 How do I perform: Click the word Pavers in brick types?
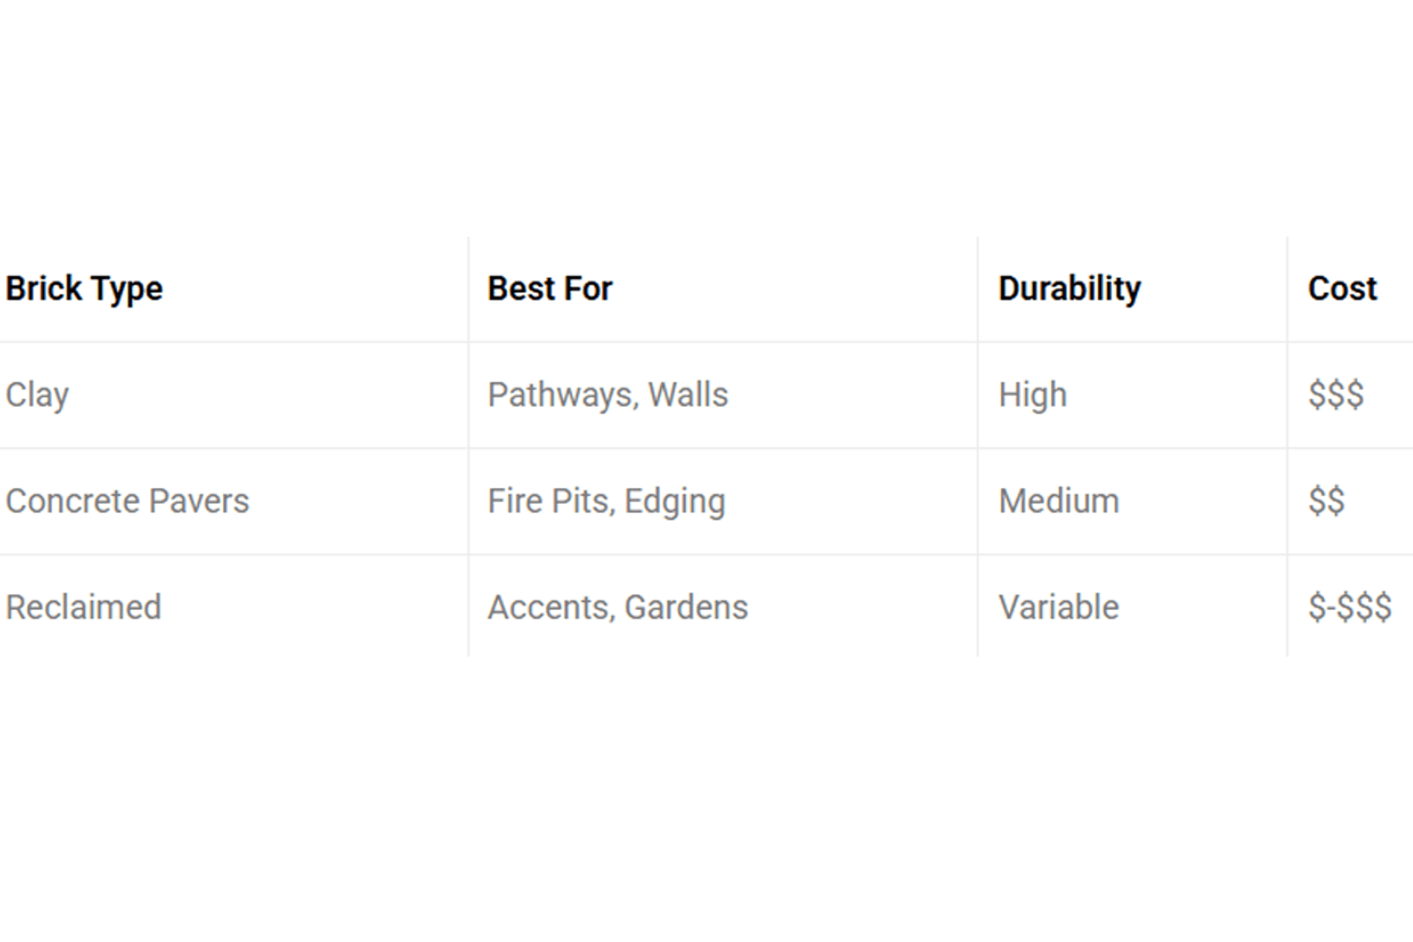coord(199,501)
